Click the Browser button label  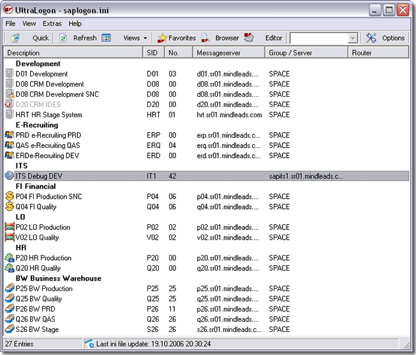227,38
